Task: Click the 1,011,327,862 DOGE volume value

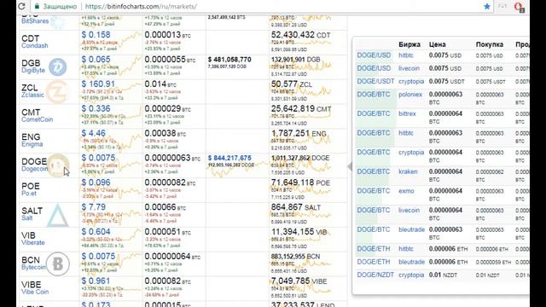Action: pos(300,158)
